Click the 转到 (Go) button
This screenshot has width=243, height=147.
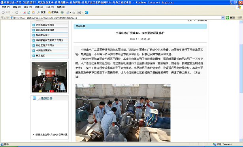[230, 18]
